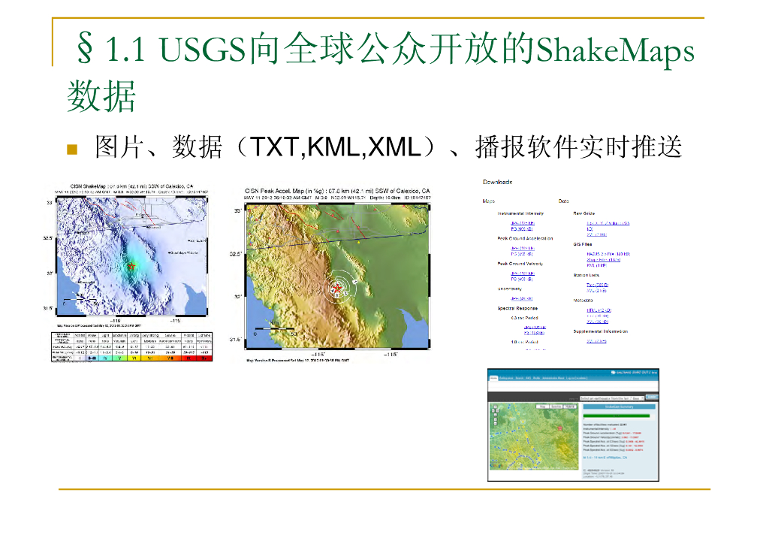Download Text file under Station Lists
Image resolution: width=769 pixels, height=544 pixels.
597,285
